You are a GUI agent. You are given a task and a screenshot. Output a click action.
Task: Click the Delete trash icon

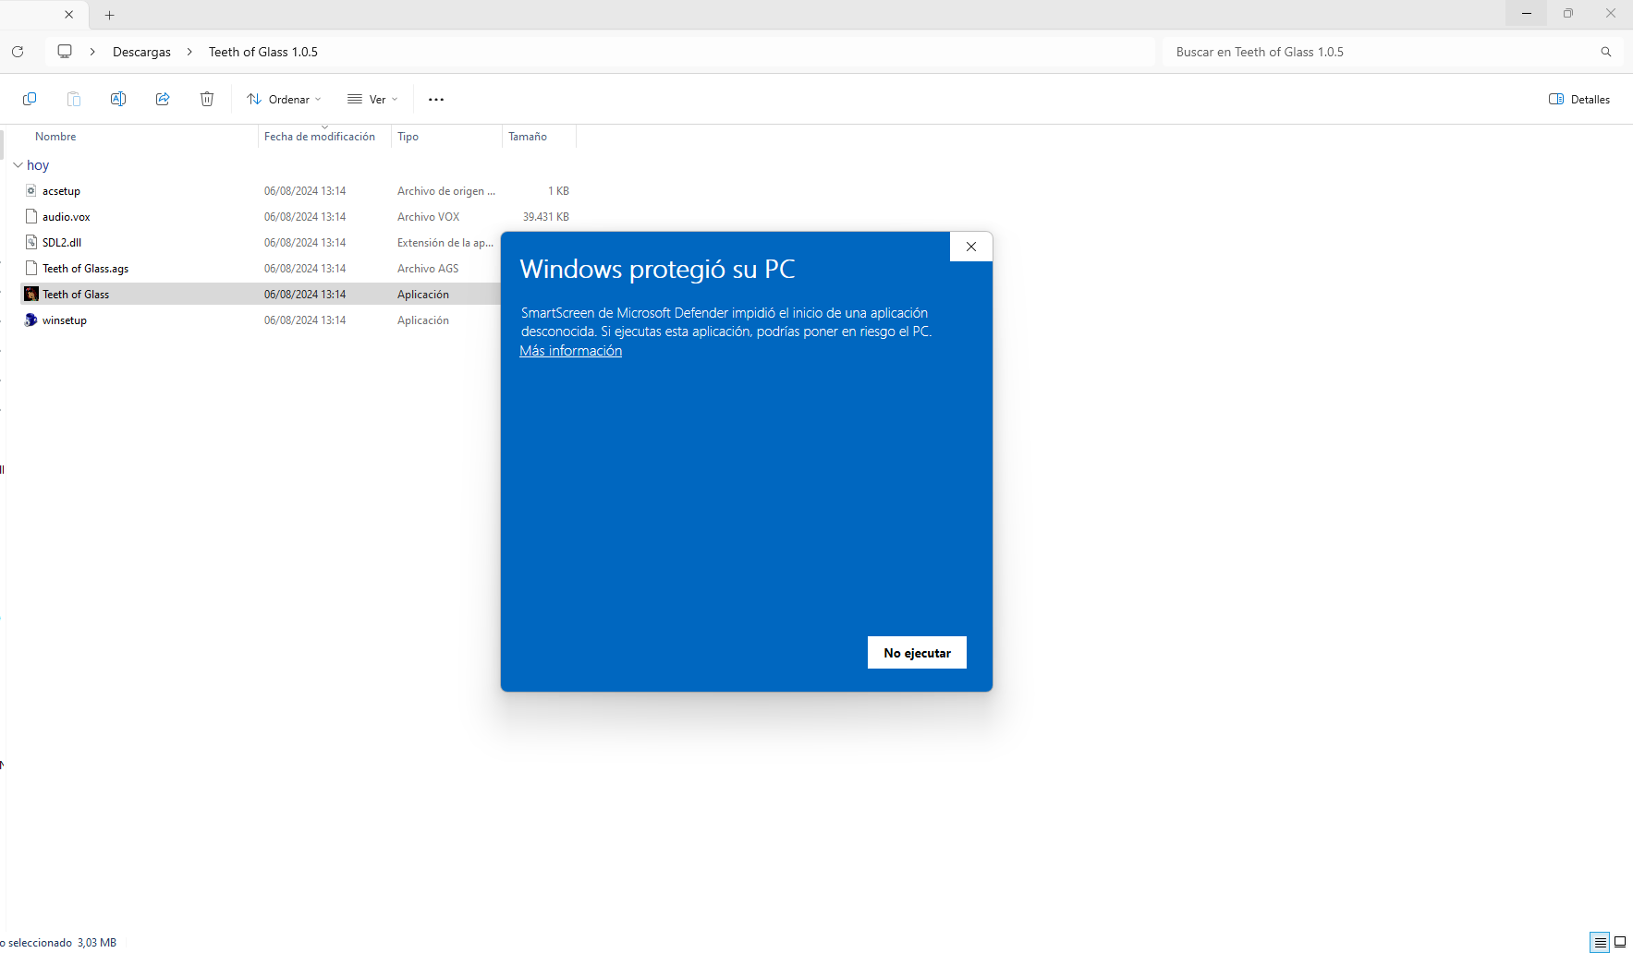[207, 99]
